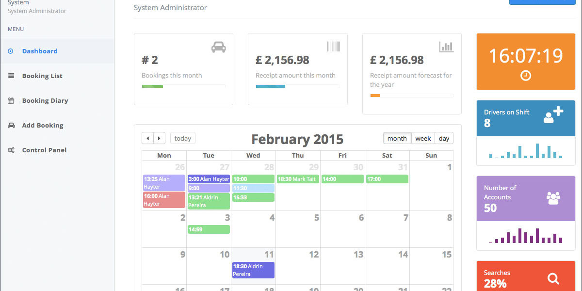Image resolution: width=582 pixels, height=291 pixels.
Task: Go to next month in calendar
Action: 160,138
